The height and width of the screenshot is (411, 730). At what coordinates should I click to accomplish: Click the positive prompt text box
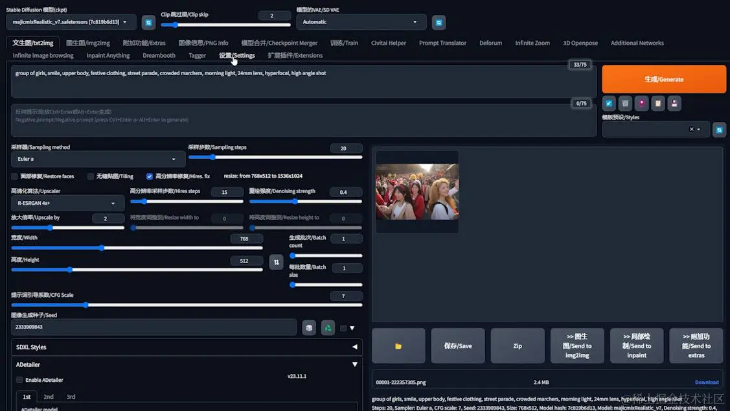point(304,82)
